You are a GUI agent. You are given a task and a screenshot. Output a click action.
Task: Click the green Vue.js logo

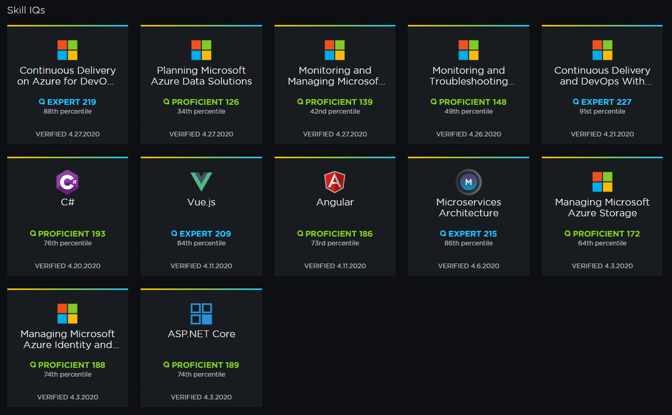coord(201,182)
